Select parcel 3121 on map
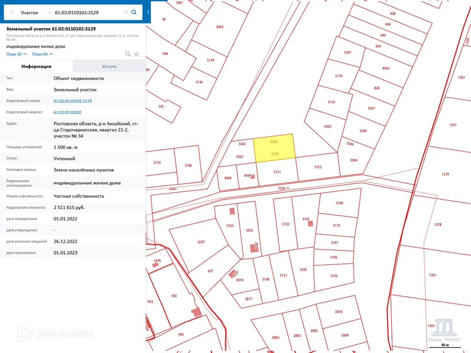471x353 pixels. (277, 172)
